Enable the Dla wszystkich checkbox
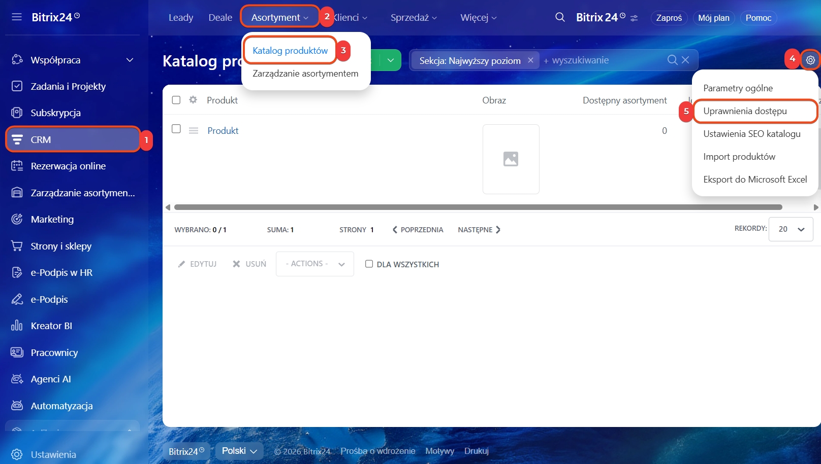 click(x=369, y=264)
